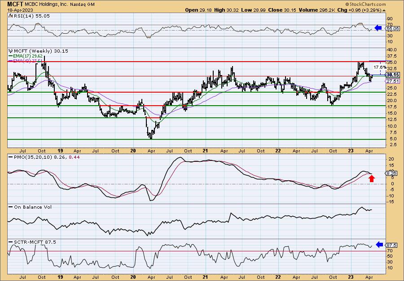Click the Chg +0.96 (+3.29%) value
Viewport: 404px width, 281px height.
pyautogui.click(x=359, y=10)
